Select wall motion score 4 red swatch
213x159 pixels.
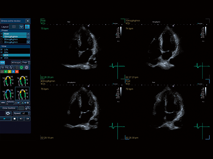pyautogui.click(x=17, y=72)
